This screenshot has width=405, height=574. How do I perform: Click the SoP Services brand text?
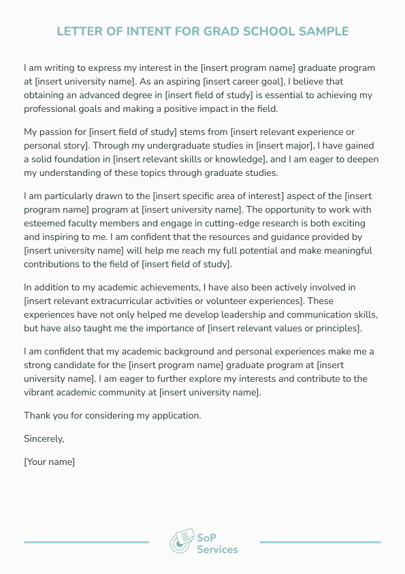click(x=217, y=543)
